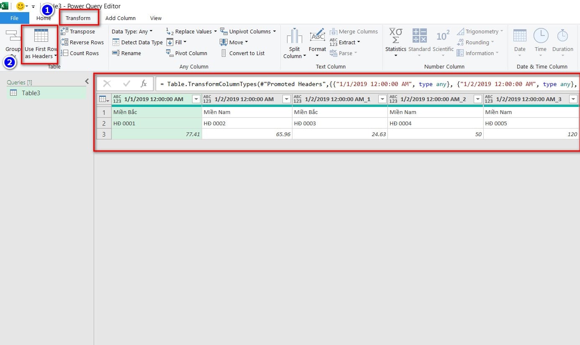The image size is (580, 345).
Task: Click the Detect Data Type icon
Action: coord(116,42)
